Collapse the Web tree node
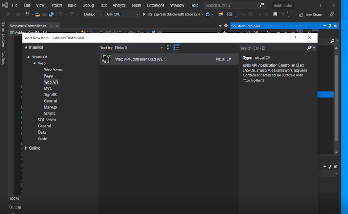This screenshot has width=348, height=214. 35,63
